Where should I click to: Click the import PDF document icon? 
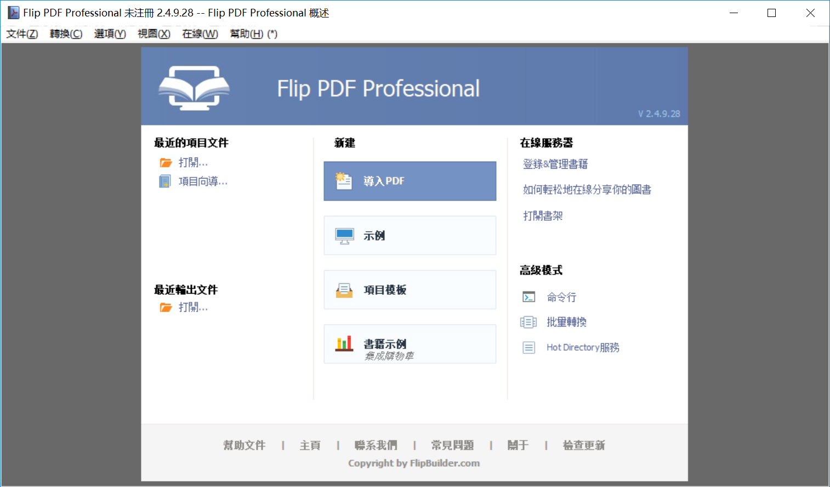(x=344, y=181)
